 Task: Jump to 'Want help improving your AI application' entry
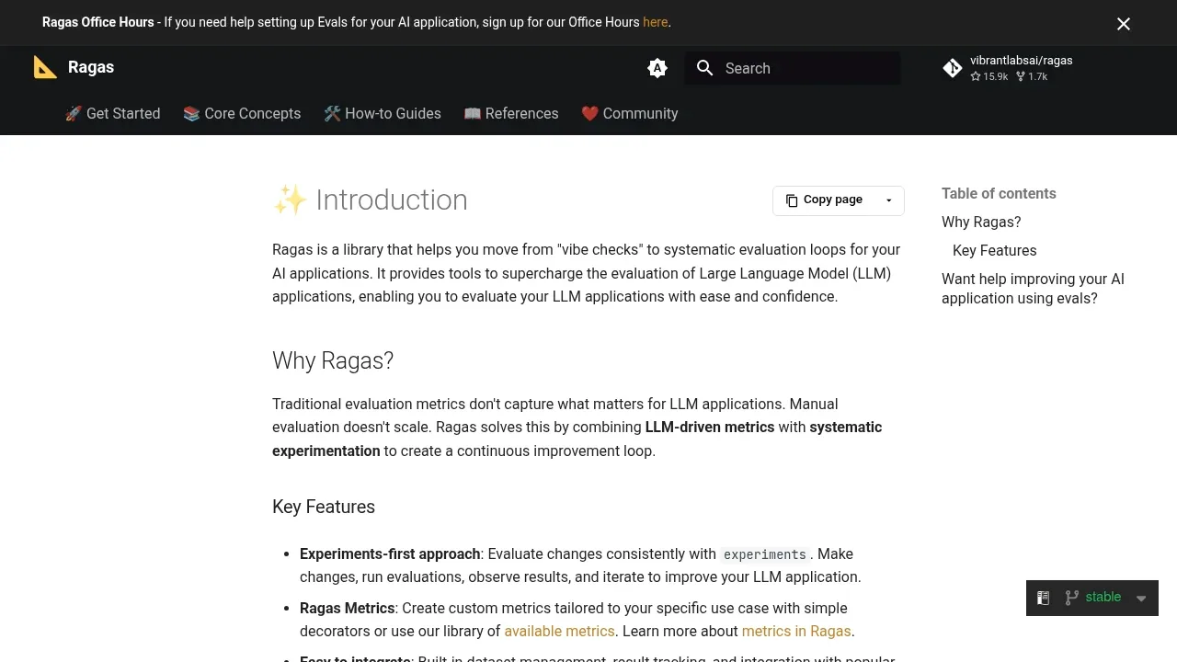[1033, 289]
